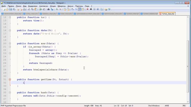Click 'length : 656' in status bar
Image resolution: width=191 pixels, height=107 pixels.
[x=89, y=106]
